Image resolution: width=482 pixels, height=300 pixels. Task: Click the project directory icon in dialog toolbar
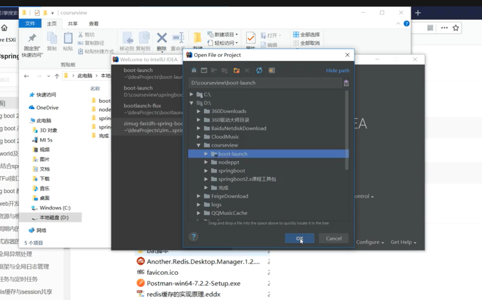point(214,71)
